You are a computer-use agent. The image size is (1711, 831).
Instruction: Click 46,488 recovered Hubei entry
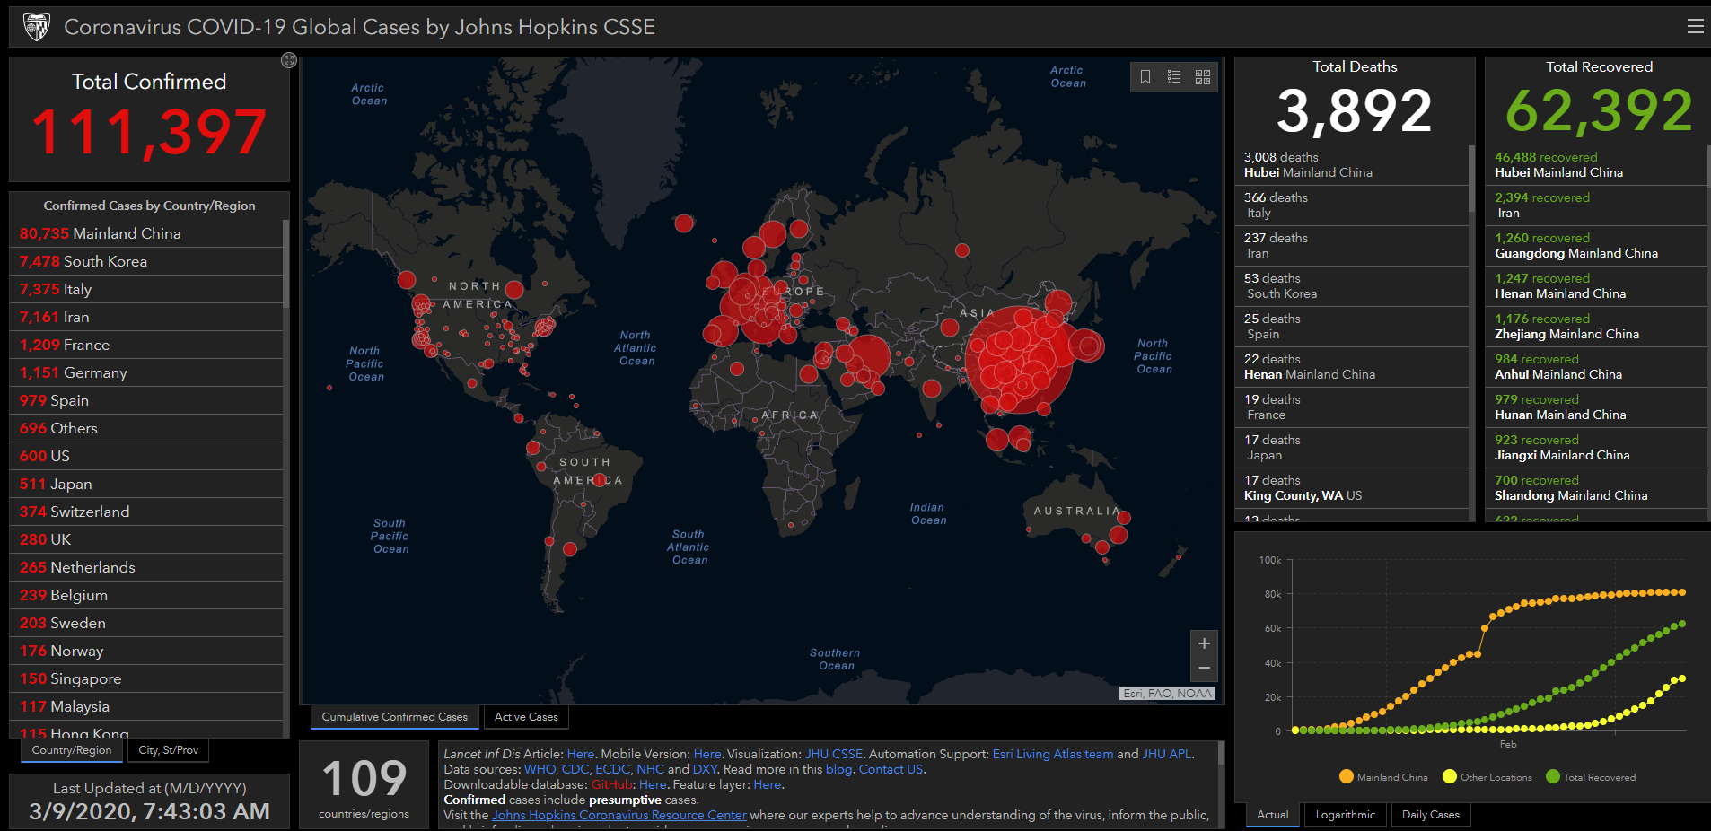(1596, 165)
